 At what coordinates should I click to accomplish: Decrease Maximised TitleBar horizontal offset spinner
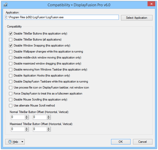tap(27, 130)
